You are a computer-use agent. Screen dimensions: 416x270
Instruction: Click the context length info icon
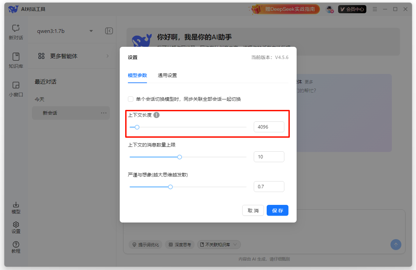pyautogui.click(x=156, y=115)
